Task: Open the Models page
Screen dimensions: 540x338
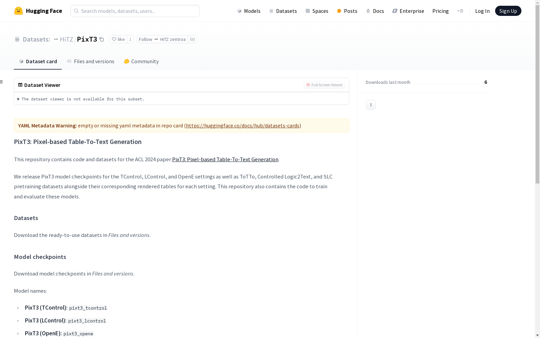Action: (249, 11)
